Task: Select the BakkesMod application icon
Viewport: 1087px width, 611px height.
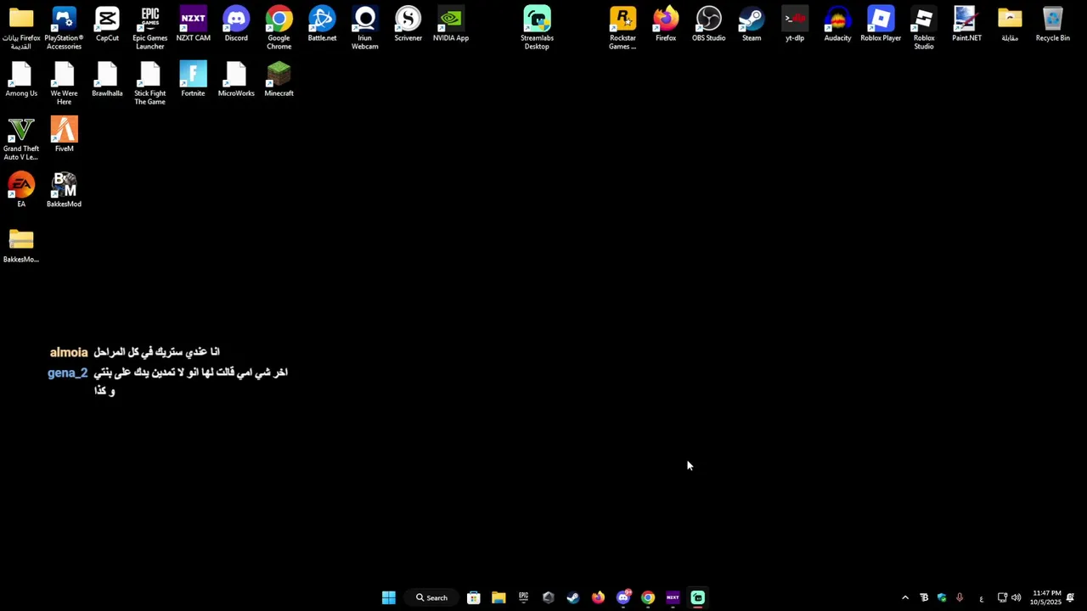Action: (x=64, y=190)
